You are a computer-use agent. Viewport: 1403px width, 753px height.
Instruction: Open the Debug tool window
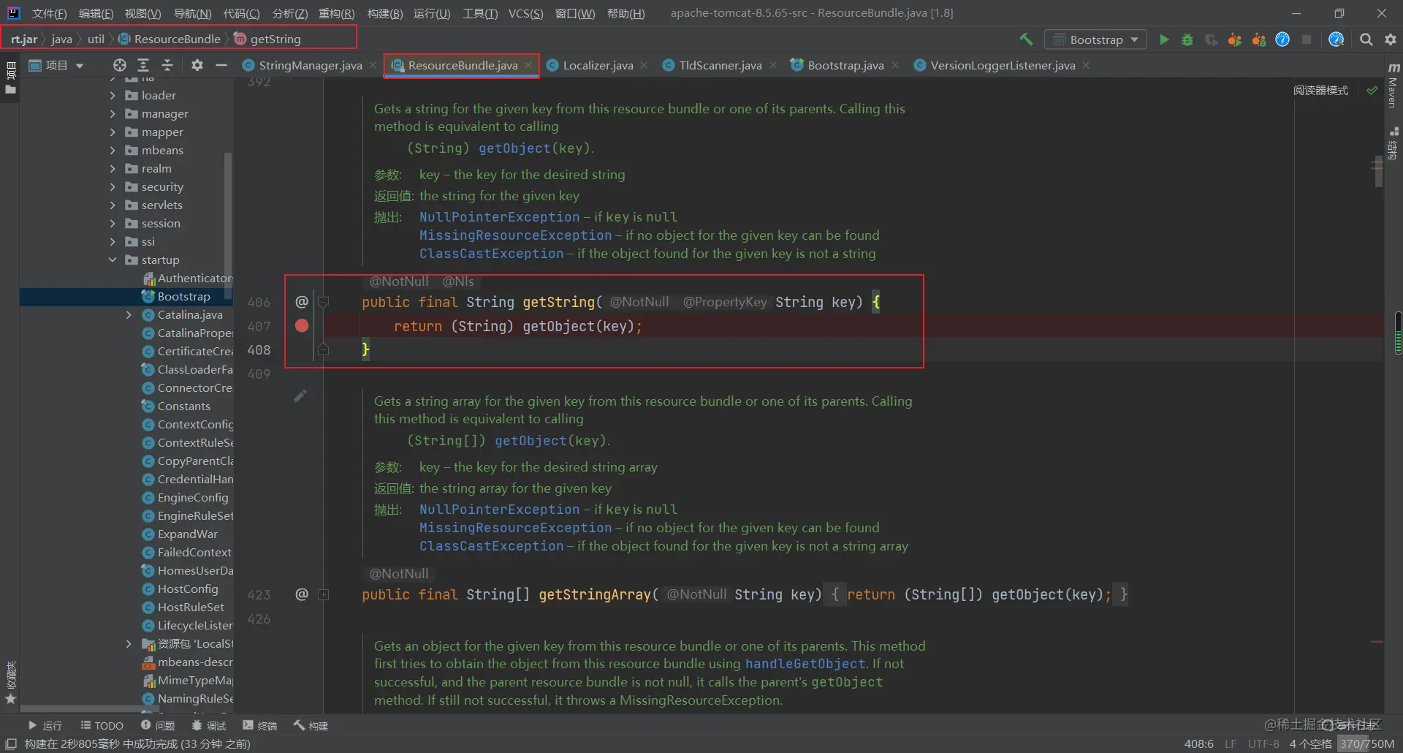209,725
